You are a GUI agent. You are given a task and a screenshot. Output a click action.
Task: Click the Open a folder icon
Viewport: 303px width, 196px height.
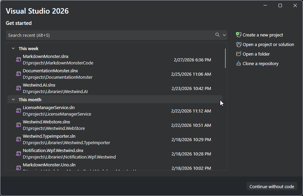click(239, 54)
